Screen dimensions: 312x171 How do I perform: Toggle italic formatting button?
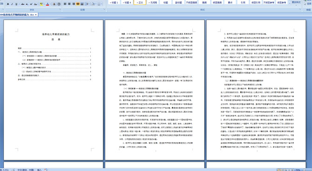12,4
